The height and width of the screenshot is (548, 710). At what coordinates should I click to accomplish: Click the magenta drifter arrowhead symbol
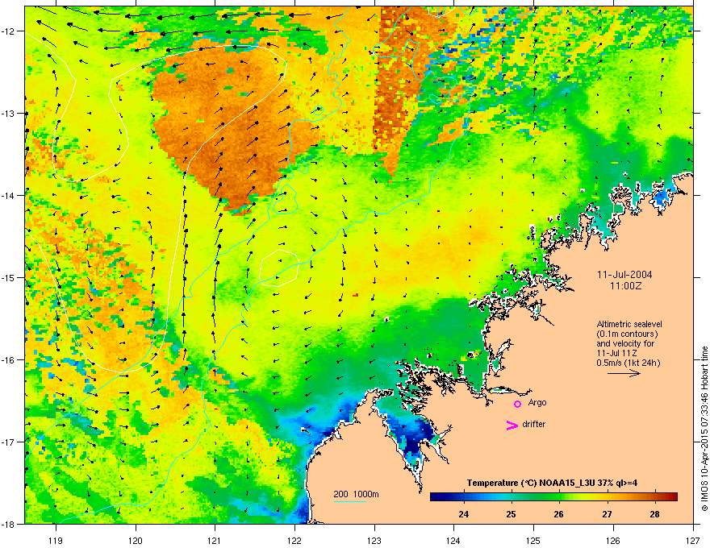(512, 425)
